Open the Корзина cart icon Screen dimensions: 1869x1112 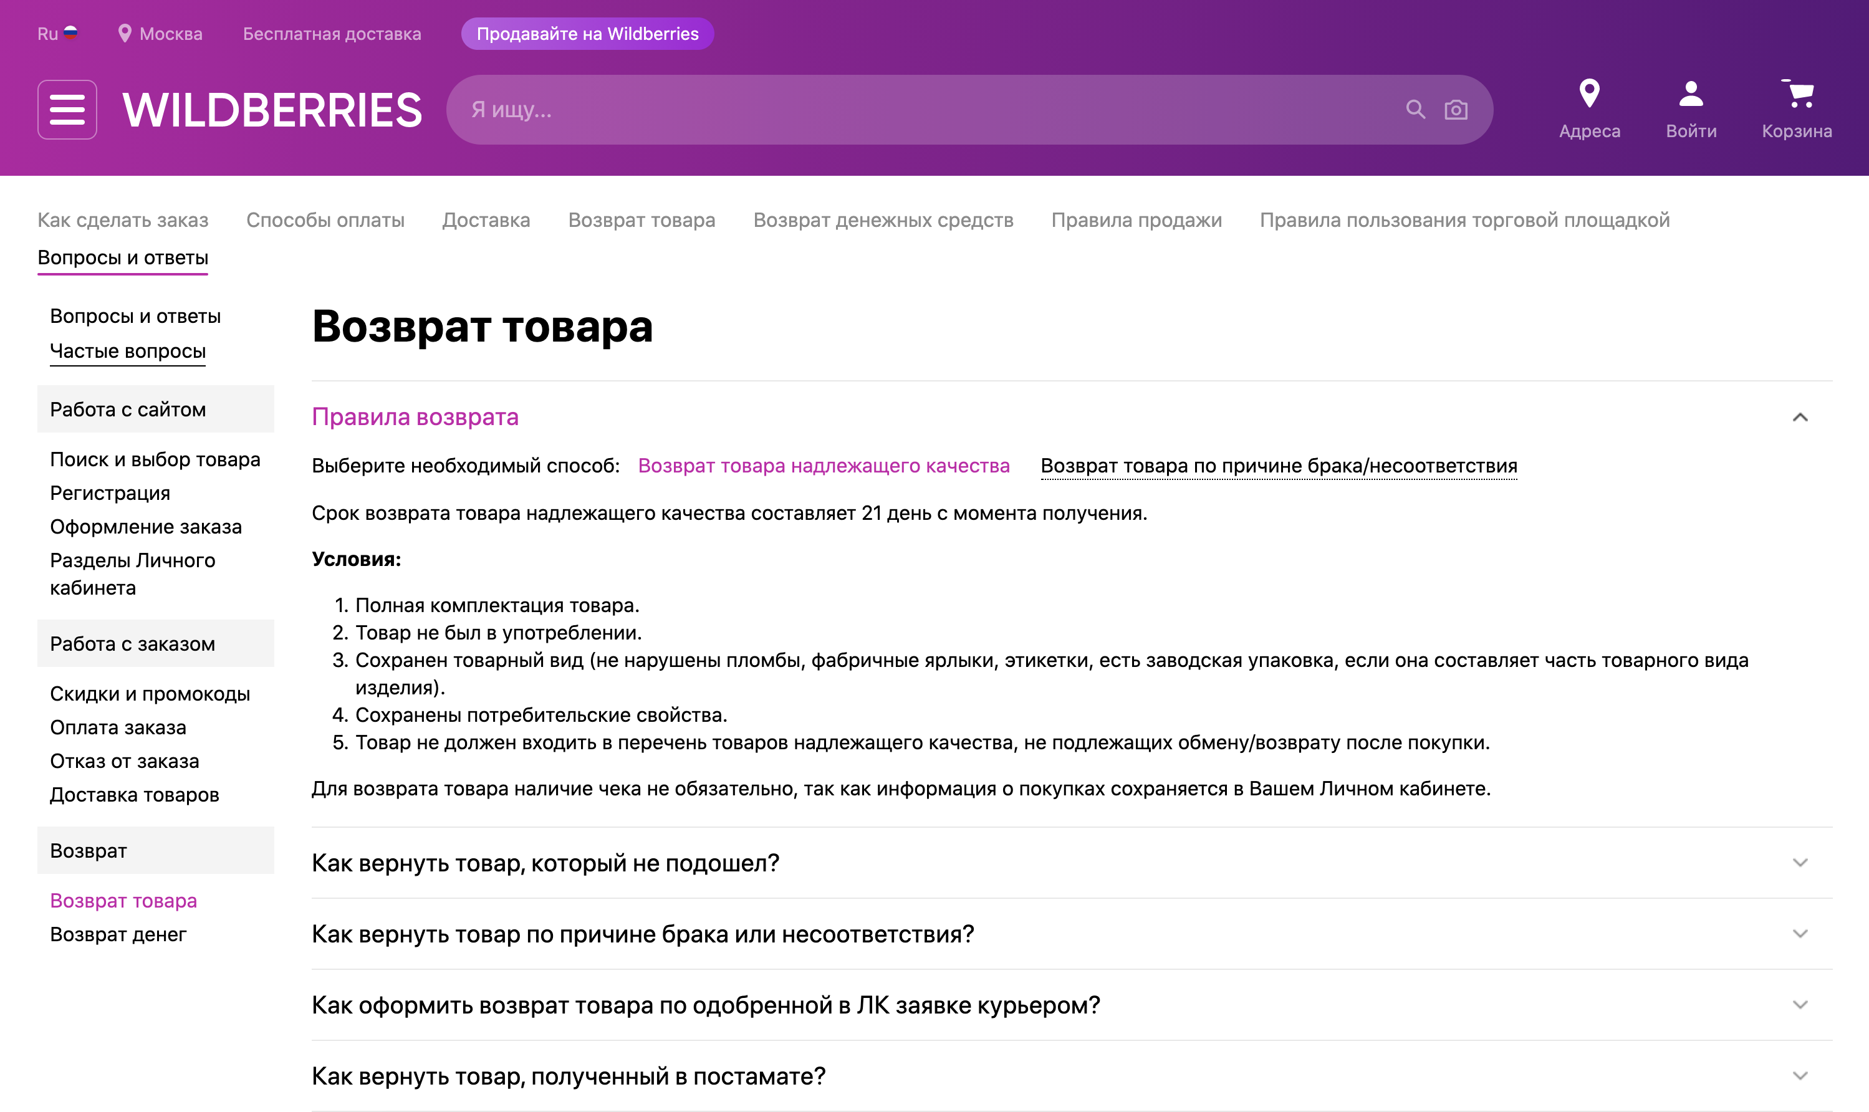click(1797, 94)
